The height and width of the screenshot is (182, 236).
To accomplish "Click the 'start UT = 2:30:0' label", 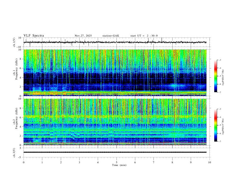I will pos(144,36).
